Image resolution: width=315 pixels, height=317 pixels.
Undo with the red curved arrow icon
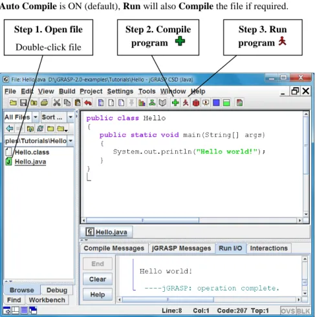(88, 103)
